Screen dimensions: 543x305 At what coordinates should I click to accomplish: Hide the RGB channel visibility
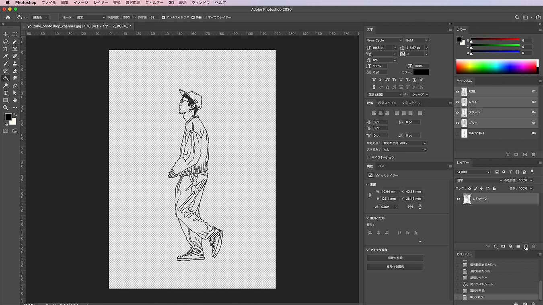coord(457,92)
